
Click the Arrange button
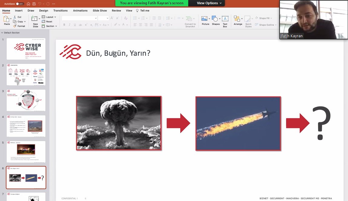click(238, 21)
